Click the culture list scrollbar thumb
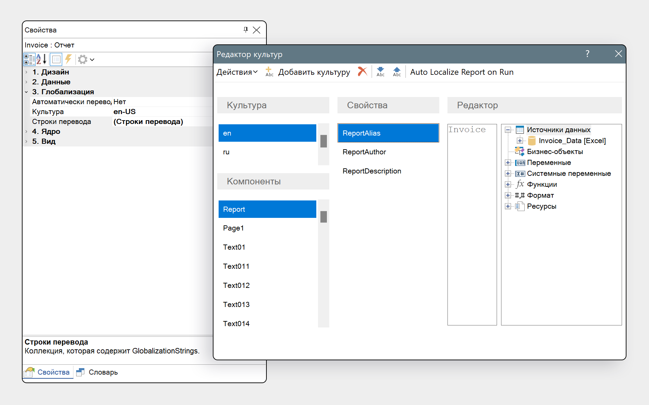This screenshot has height=405, width=649. point(324,141)
